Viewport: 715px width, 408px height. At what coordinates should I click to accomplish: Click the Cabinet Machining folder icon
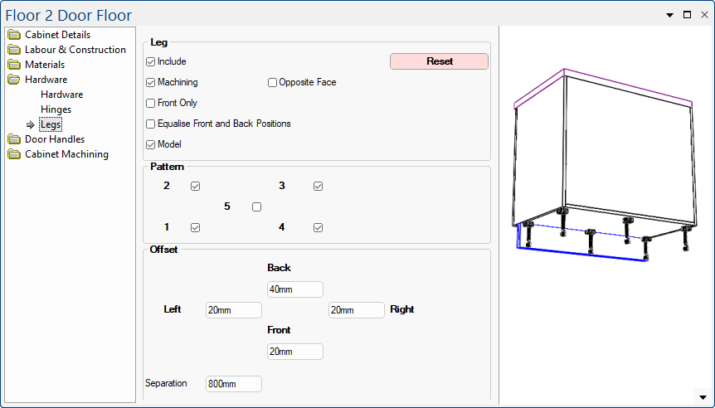point(14,154)
